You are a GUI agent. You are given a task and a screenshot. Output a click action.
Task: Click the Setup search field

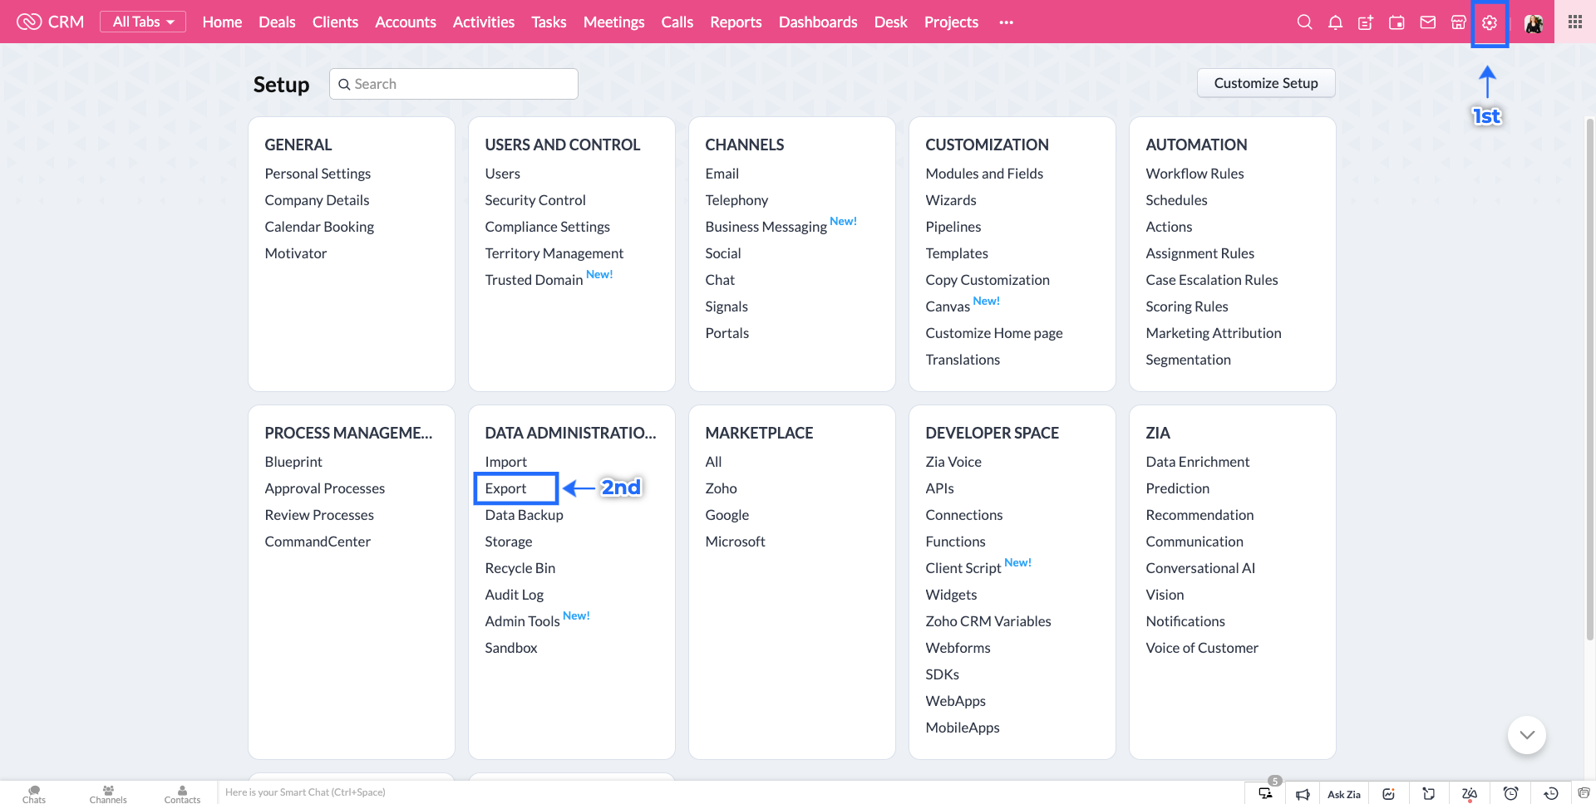[x=453, y=83]
